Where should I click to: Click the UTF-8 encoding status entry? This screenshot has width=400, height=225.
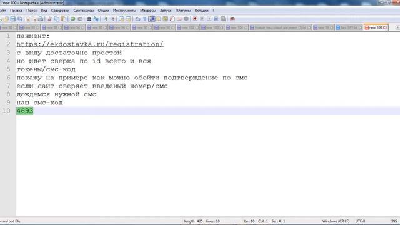coord(360,221)
